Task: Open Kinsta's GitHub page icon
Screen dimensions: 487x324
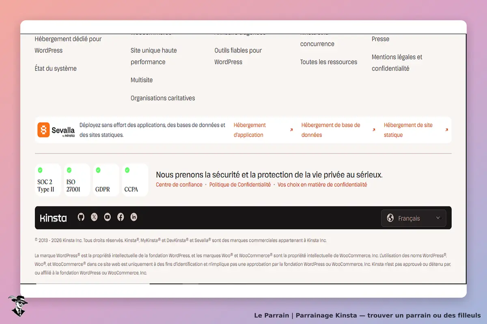Action: pos(81,217)
